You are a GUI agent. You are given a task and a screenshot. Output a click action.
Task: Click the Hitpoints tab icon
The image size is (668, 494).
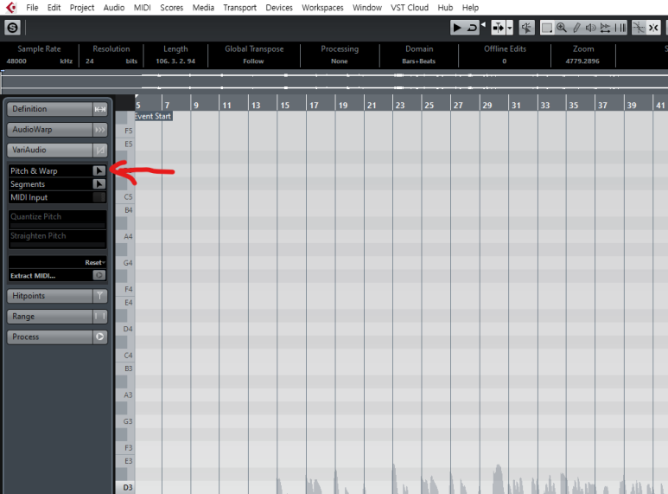[x=99, y=296]
